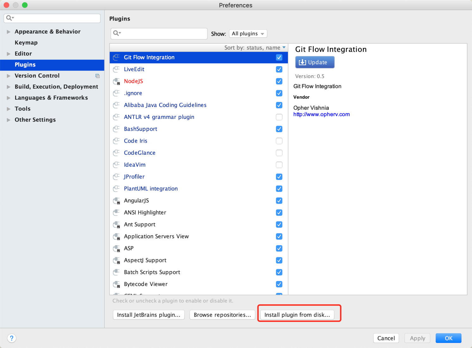Click the help question mark icon
This screenshot has width=472, height=348.
[11, 338]
